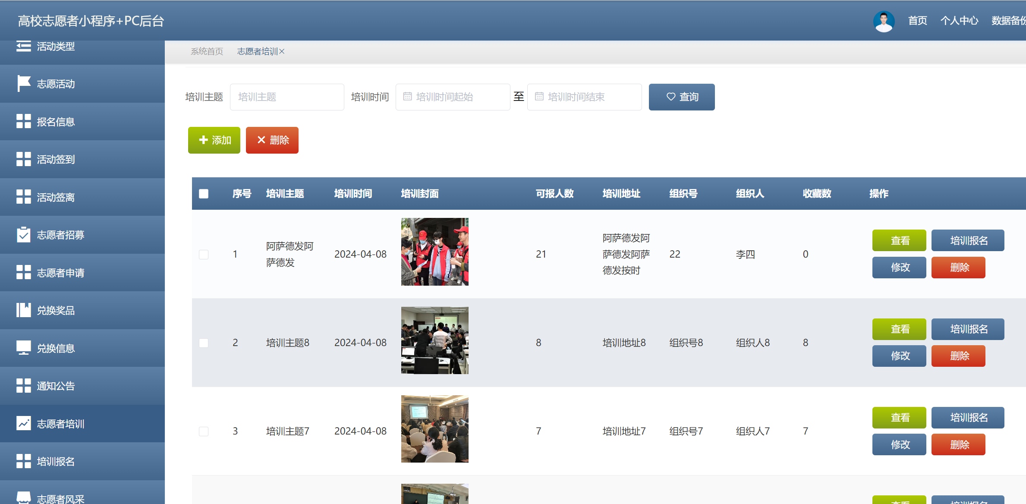The width and height of the screenshot is (1026, 504).
Task: Check the checkbox for row 1
Action: [x=204, y=254]
